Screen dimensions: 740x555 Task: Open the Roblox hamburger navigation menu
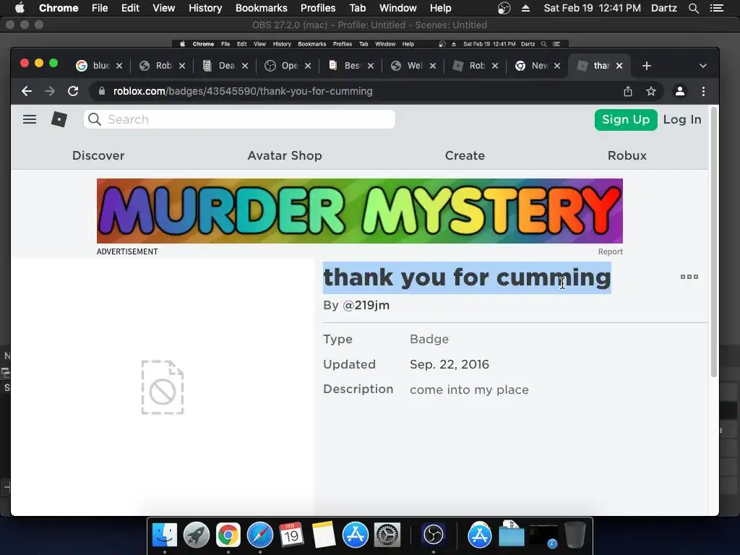click(30, 119)
